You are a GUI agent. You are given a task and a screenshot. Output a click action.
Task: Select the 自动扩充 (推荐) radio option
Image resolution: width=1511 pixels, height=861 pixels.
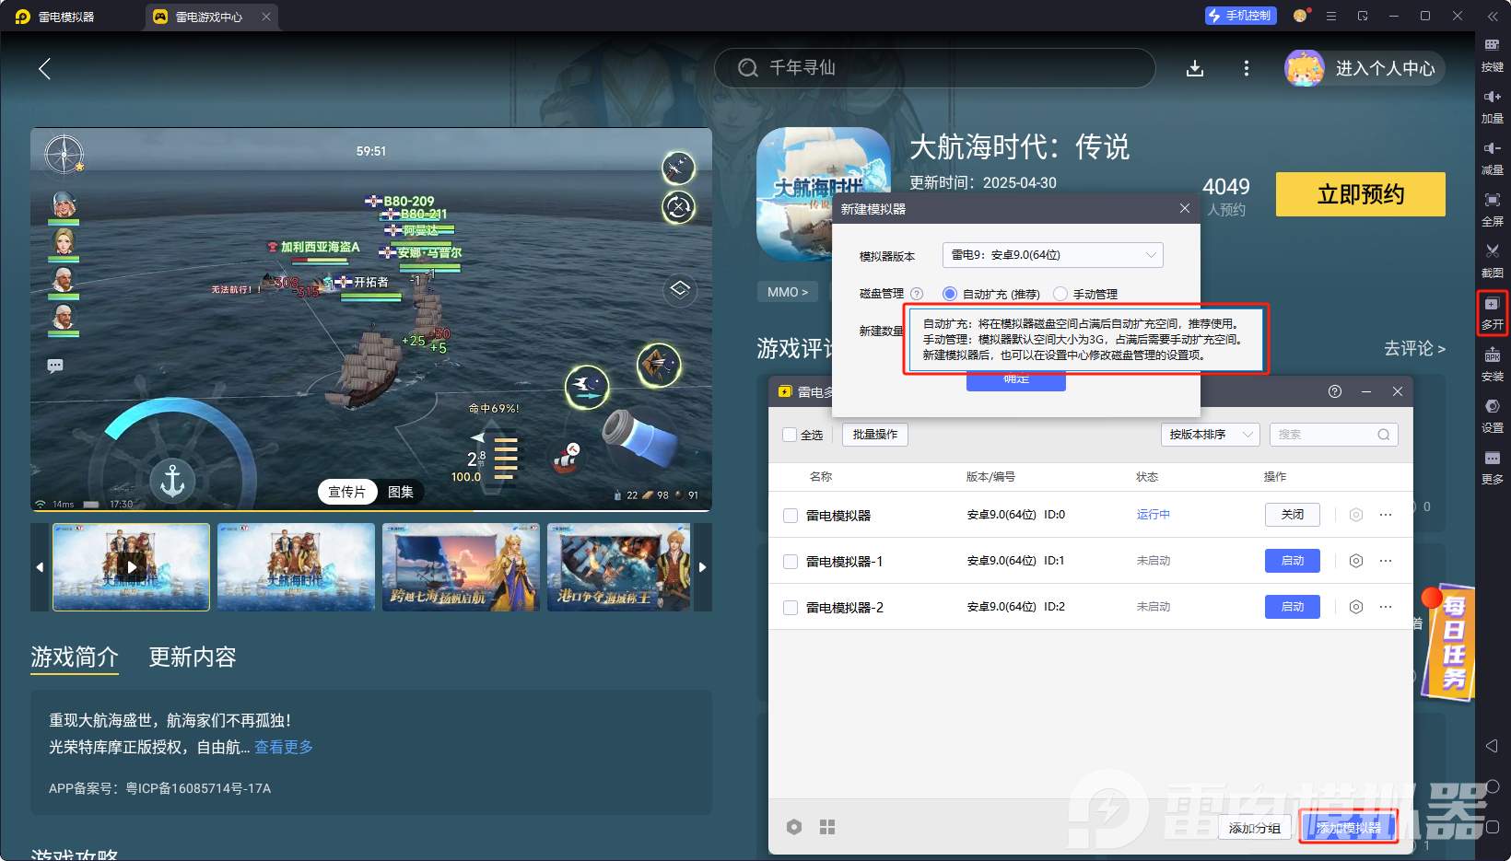click(950, 294)
